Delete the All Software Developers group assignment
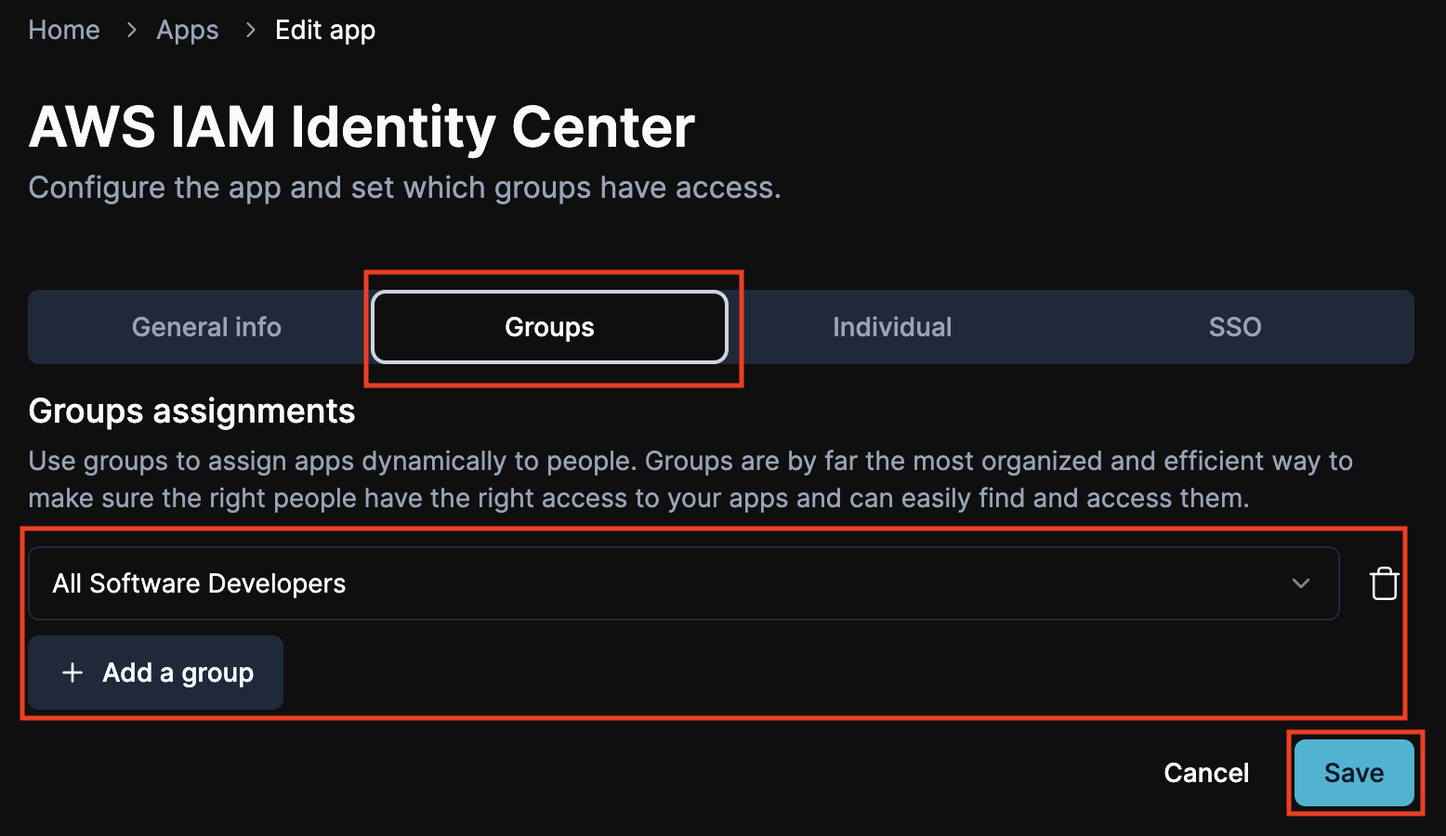 tap(1384, 583)
